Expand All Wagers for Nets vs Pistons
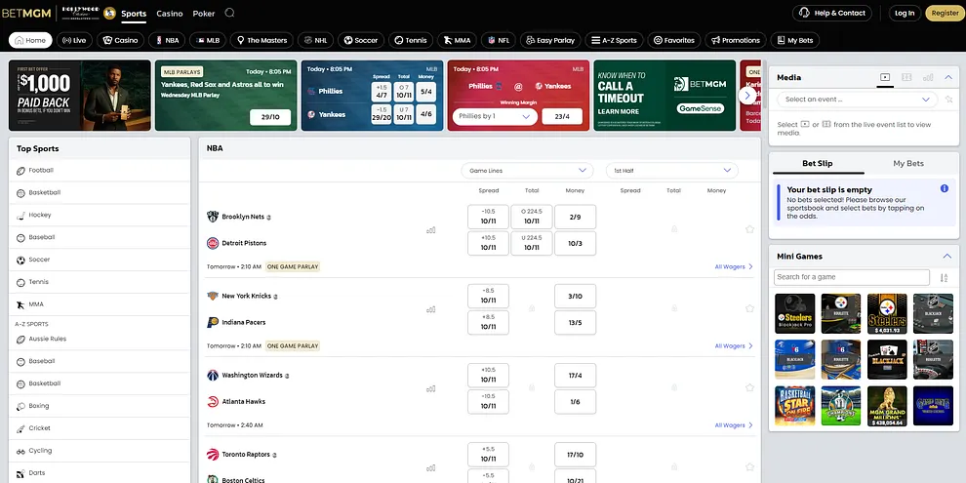The height and width of the screenshot is (483, 966). point(733,266)
